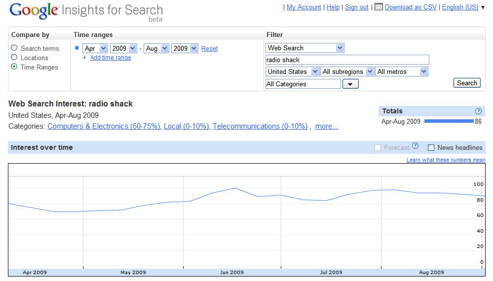The width and height of the screenshot is (493, 281).
Task: Open the My Account link
Action: [x=303, y=7]
